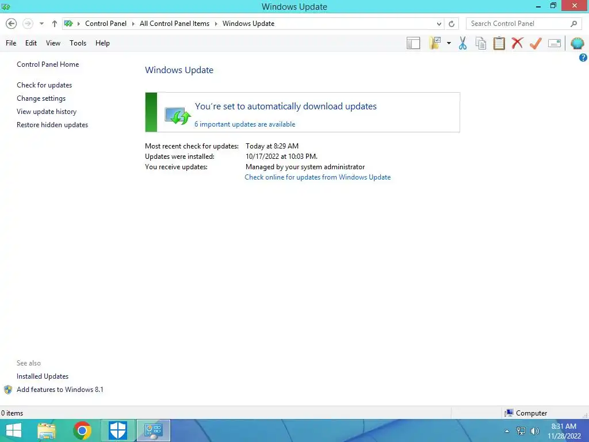Screen dimensions: 589x442
Task: Click the taskbar clock showing 8:31 AM
Action: [x=564, y=431]
